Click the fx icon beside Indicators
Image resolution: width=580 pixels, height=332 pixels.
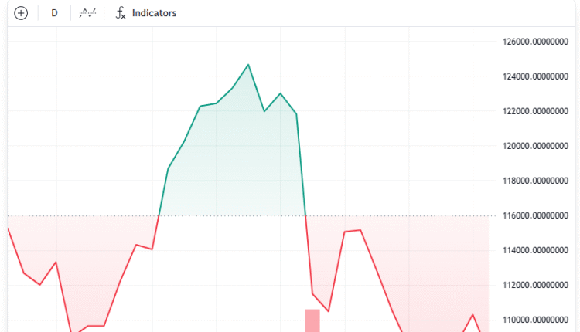coord(121,13)
